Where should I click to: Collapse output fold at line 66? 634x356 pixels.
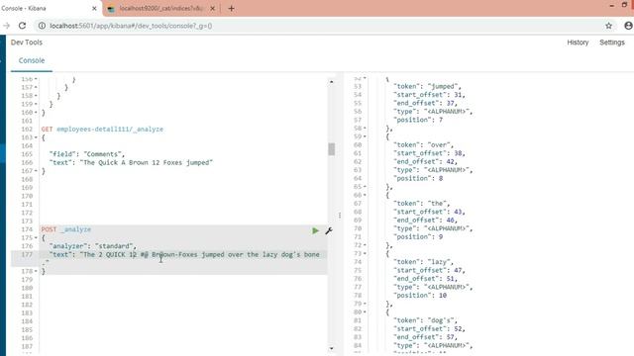pyautogui.click(x=365, y=195)
